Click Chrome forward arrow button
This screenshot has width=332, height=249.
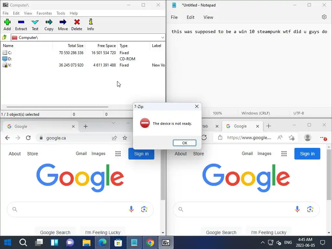coord(18,138)
